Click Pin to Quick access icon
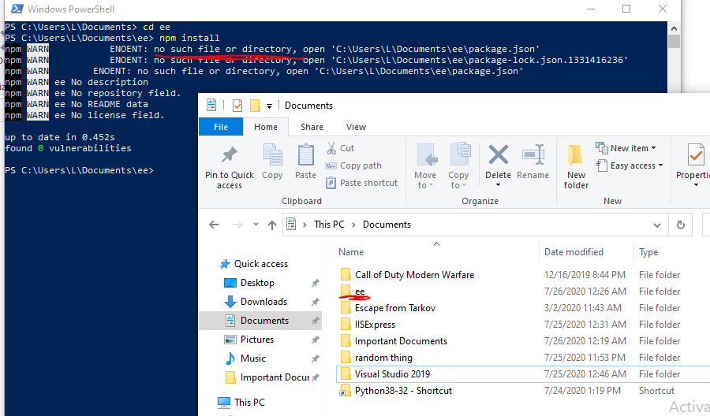 tap(229, 155)
